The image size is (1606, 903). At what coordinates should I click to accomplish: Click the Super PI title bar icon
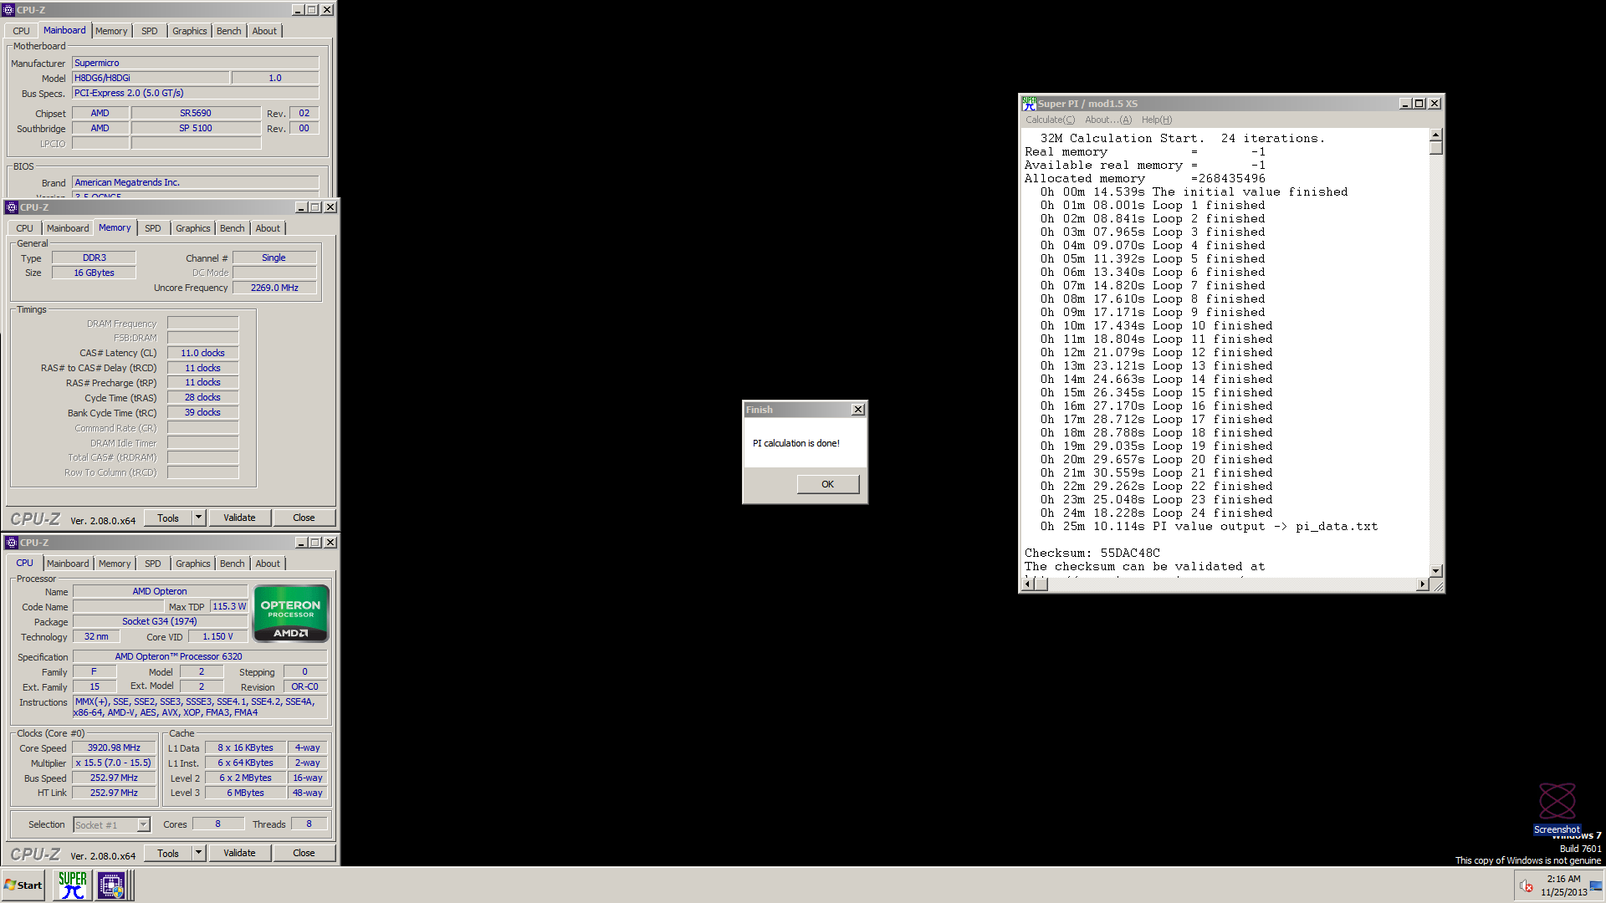(1030, 104)
